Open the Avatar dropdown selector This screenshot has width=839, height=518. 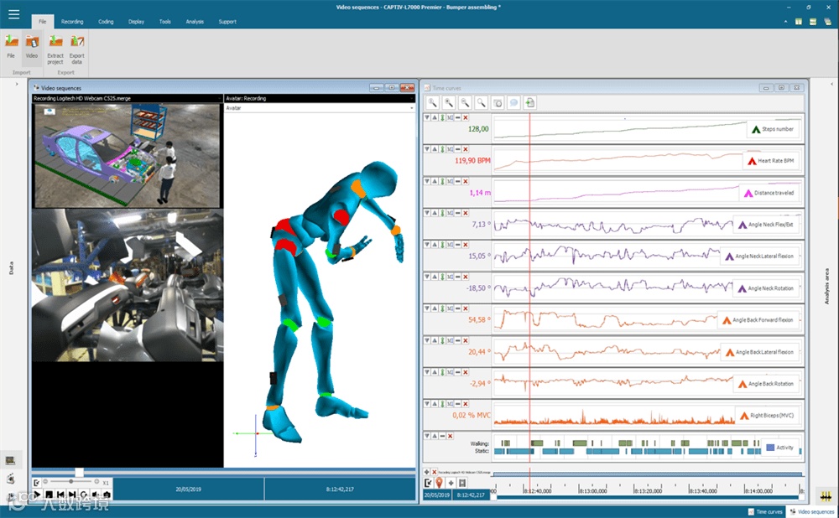pos(411,108)
